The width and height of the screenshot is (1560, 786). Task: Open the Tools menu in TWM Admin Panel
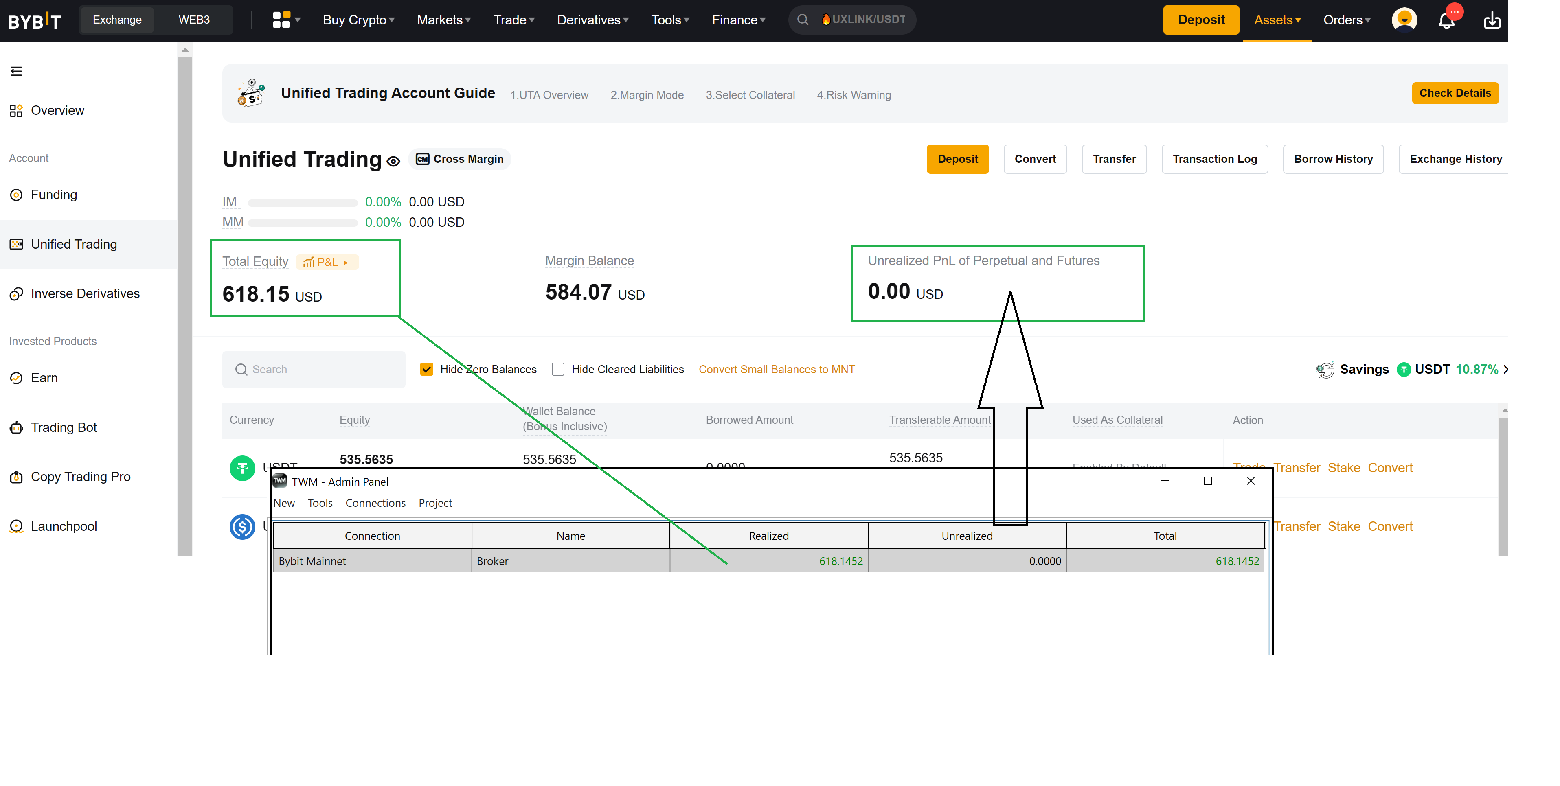320,503
